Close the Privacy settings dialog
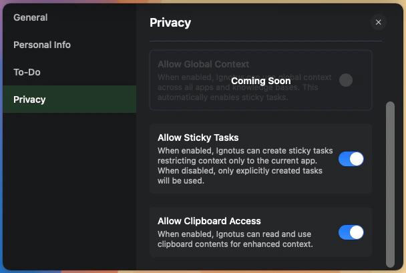 [379, 22]
